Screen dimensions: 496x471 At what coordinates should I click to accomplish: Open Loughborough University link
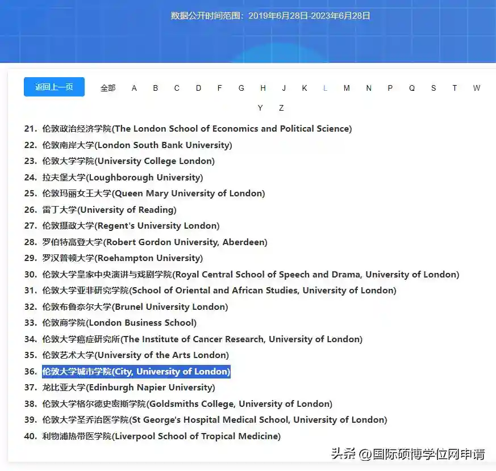coord(122,178)
